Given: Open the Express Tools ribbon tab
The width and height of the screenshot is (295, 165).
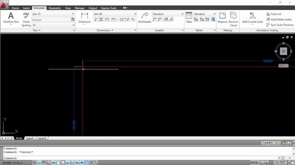Looking at the screenshot, I should tap(109, 8).
